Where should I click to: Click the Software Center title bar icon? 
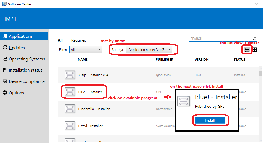pyautogui.click(x=5, y=4)
